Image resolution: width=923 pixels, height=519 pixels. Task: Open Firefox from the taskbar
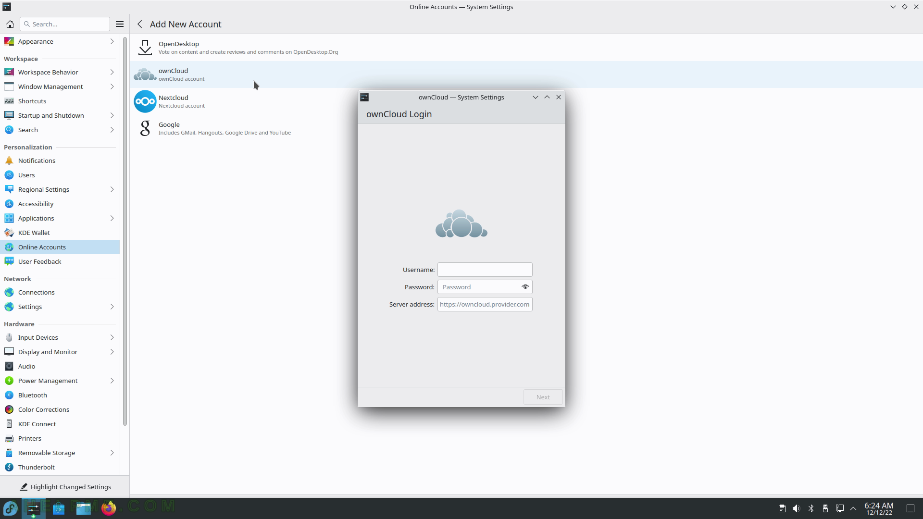click(x=109, y=508)
